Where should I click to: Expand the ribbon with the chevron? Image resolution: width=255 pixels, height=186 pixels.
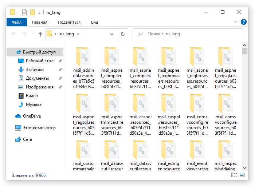(x=235, y=22)
